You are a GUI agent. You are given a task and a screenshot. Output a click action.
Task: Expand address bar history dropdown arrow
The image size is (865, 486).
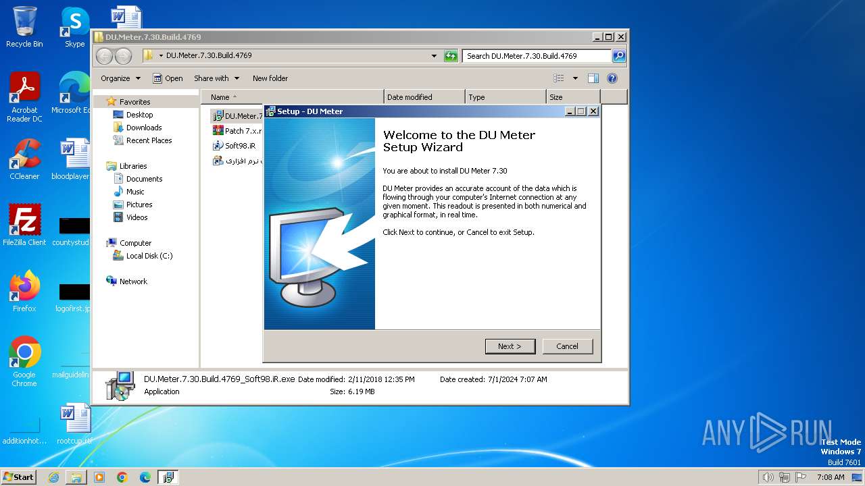pyautogui.click(x=434, y=56)
